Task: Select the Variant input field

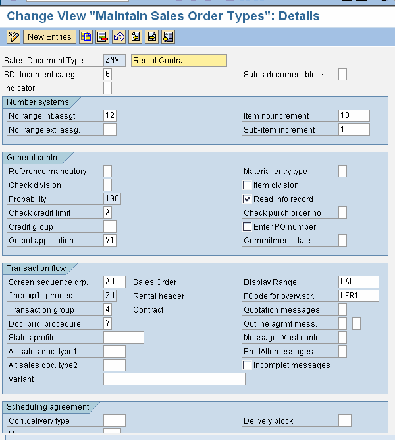Action: coord(174,379)
